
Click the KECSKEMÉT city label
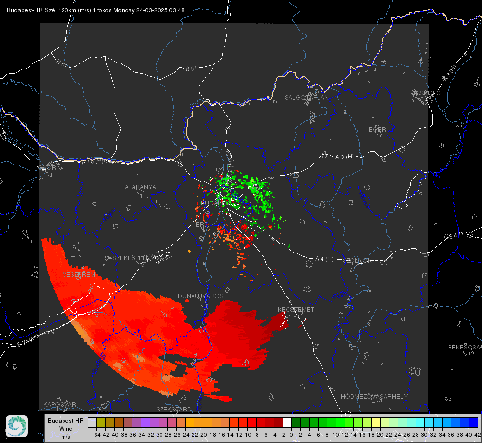(296, 309)
